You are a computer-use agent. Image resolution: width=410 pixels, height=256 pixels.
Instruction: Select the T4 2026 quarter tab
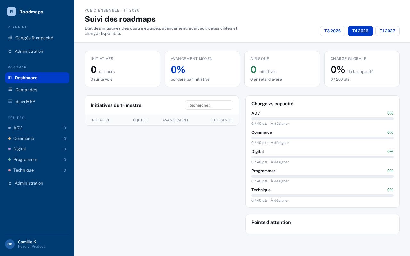360,31
